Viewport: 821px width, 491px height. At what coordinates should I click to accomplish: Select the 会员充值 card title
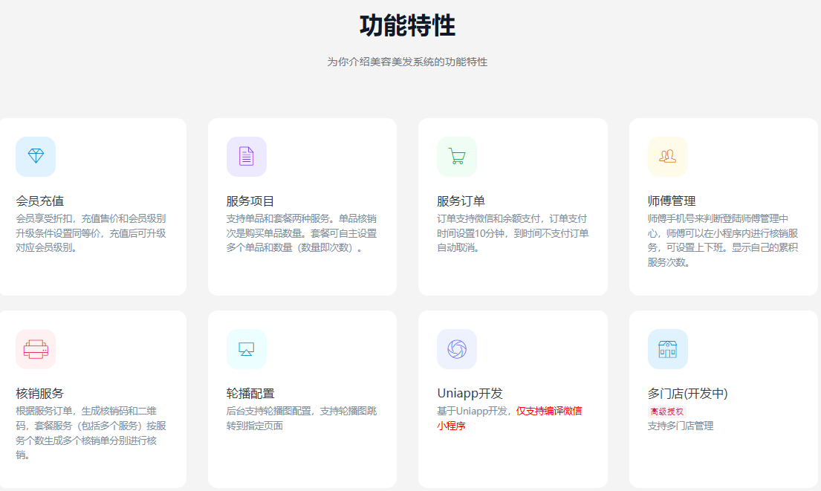[40, 201]
